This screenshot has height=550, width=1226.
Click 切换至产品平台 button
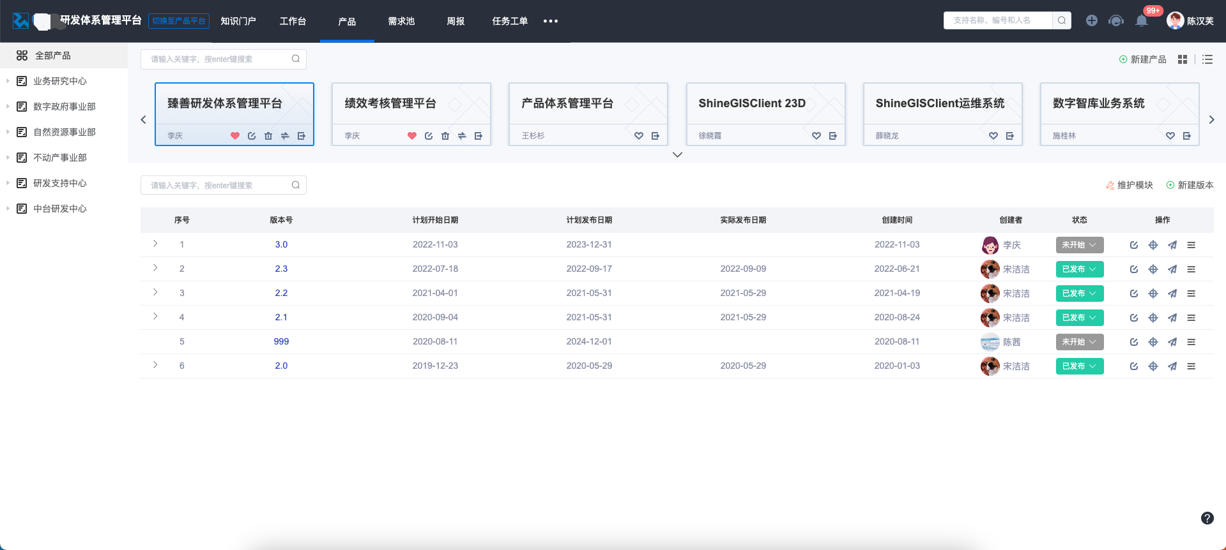tap(179, 21)
